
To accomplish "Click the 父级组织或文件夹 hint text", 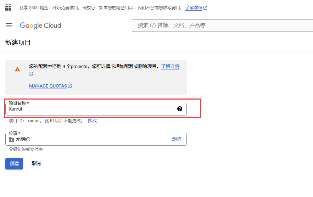I will (x=26, y=150).
